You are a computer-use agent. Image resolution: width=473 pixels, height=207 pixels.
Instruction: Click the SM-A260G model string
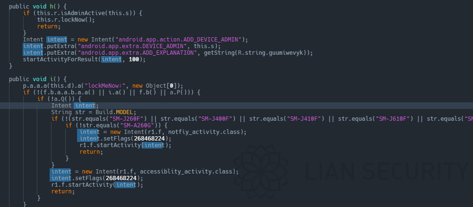[138, 125]
